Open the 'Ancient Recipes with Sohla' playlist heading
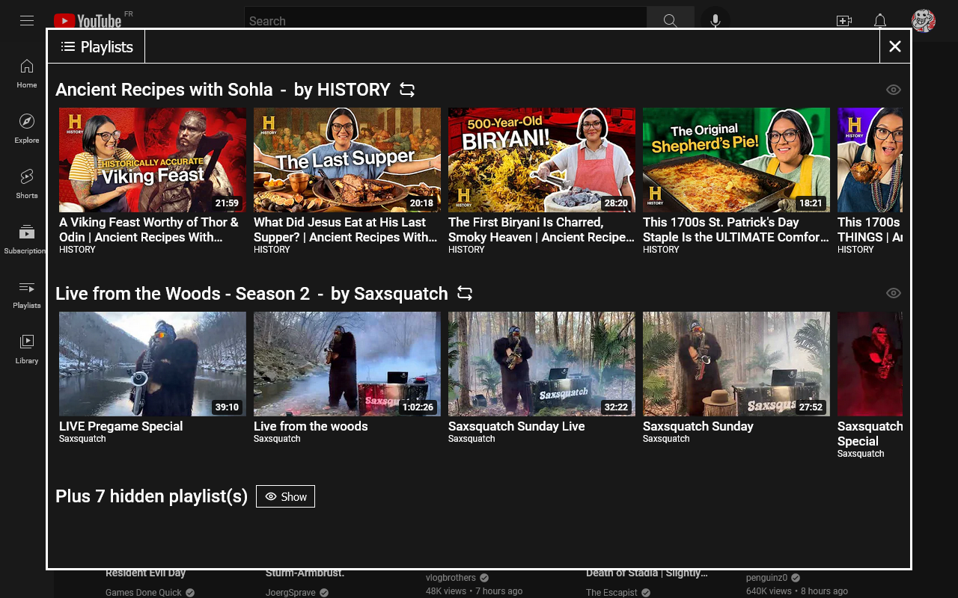The width and height of the screenshot is (958, 598). pyautogui.click(x=164, y=90)
